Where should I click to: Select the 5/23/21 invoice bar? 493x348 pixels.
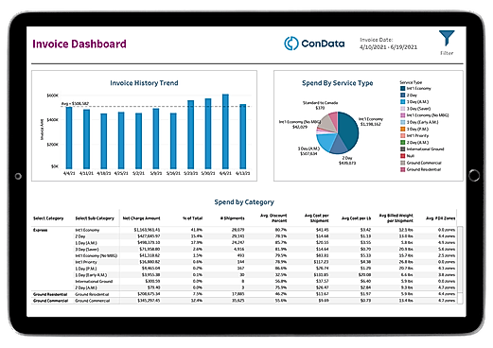pyautogui.click(x=190, y=134)
